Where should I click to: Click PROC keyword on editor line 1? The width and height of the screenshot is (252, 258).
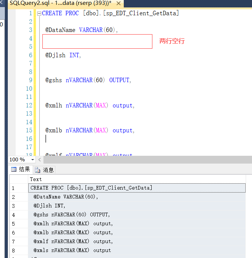(x=72, y=13)
